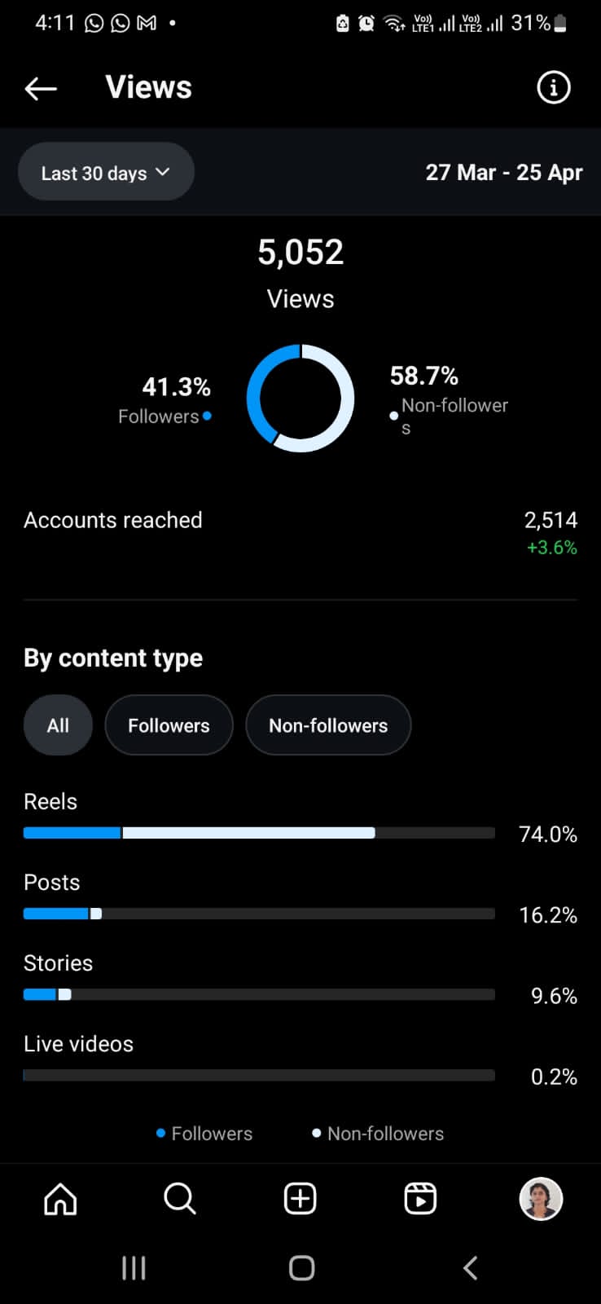This screenshot has width=601, height=1304.
Task: Tap the 27 Mar - 25 Apr date range
Action: click(x=504, y=173)
